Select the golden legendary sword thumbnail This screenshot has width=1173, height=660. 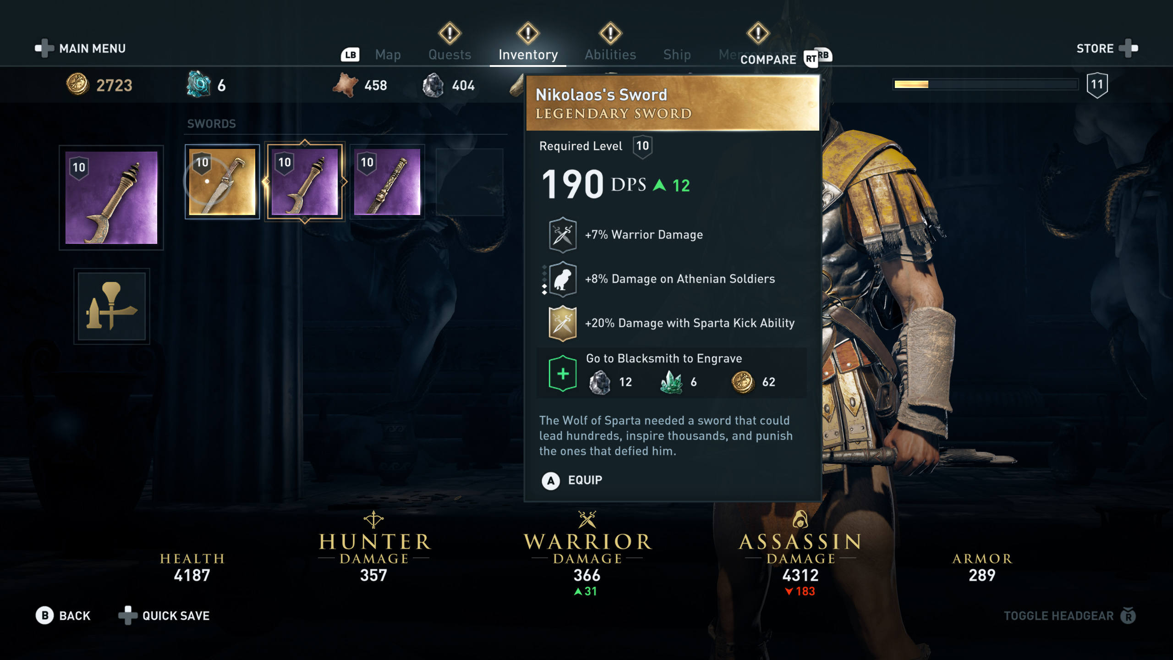[x=222, y=182]
